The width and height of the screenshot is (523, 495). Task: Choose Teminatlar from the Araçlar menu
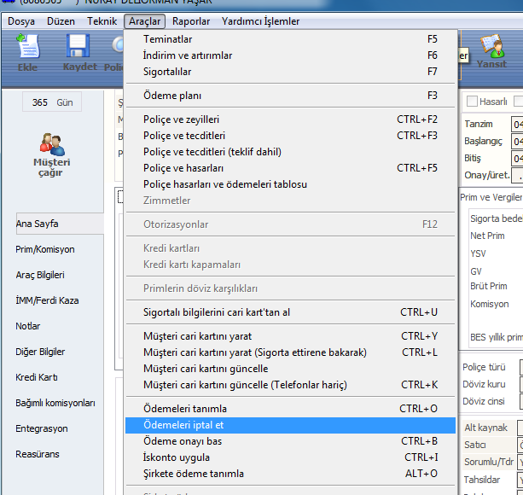coord(168,39)
